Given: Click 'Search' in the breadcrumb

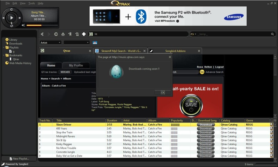Looking at the screenshot, I should point(56,78).
